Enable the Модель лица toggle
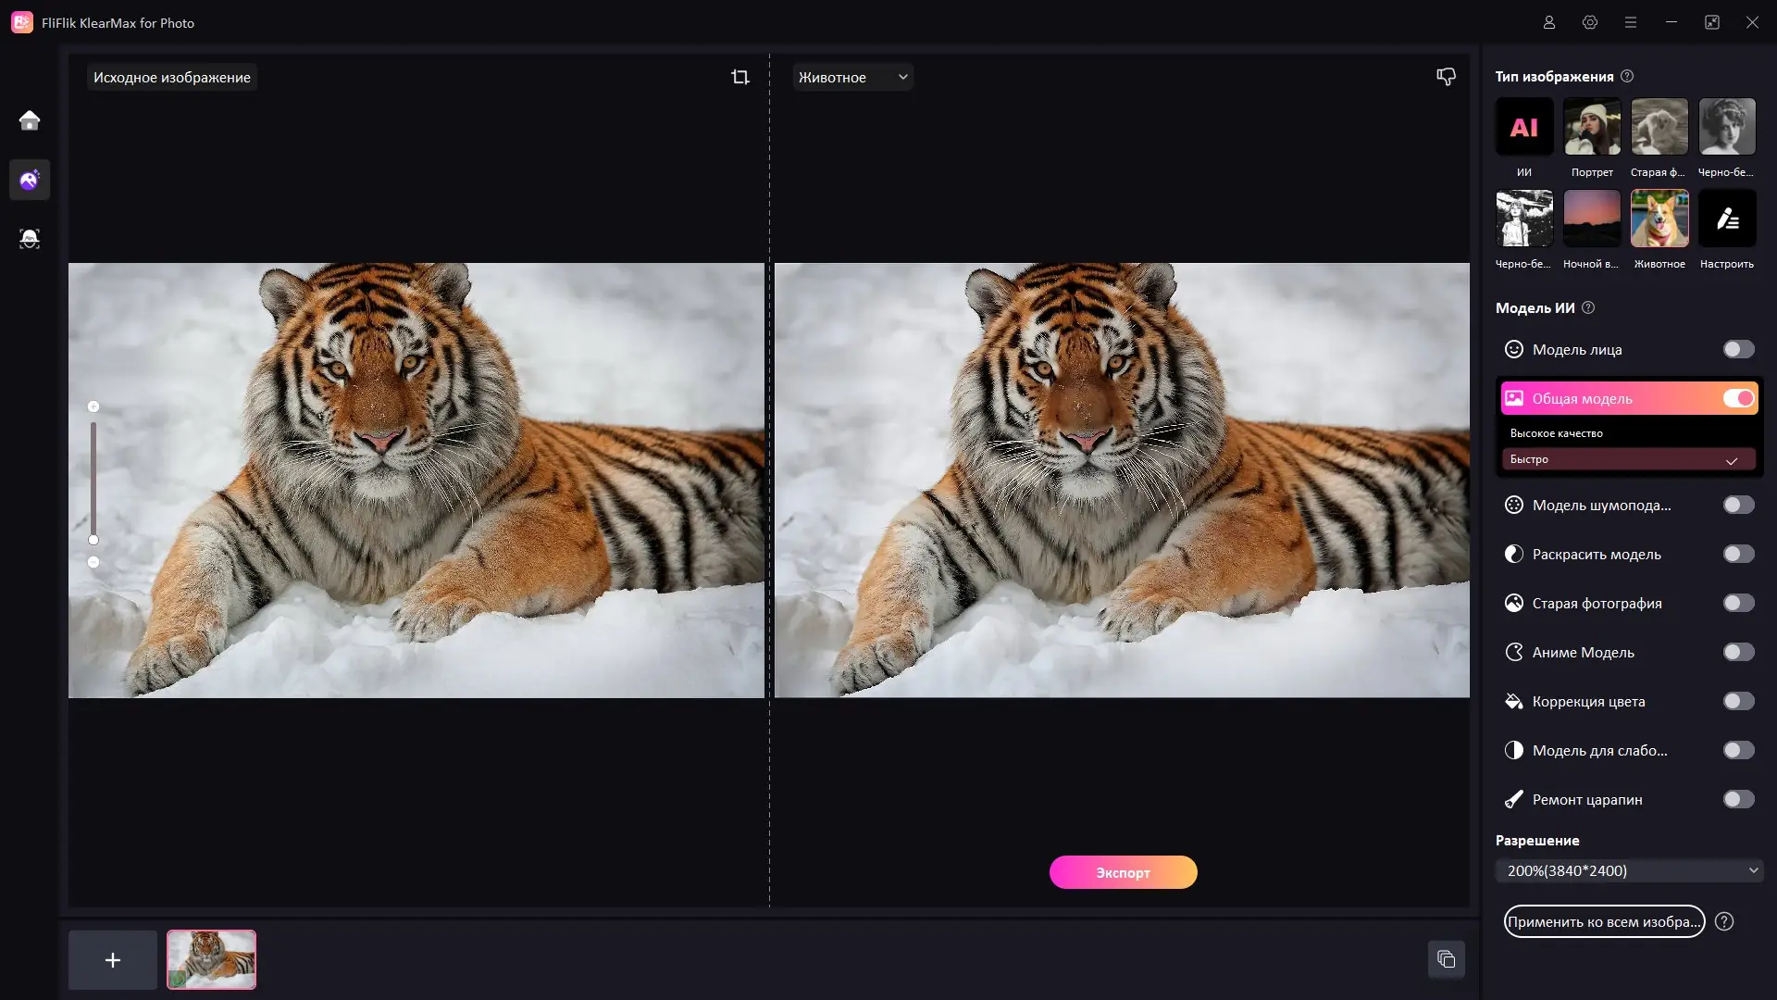Screen dimensions: 1777x1000 click(1738, 349)
